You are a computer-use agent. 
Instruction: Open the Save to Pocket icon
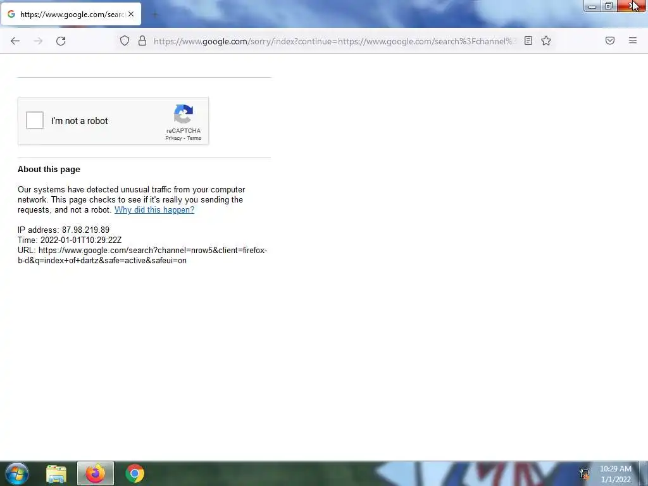click(x=610, y=40)
